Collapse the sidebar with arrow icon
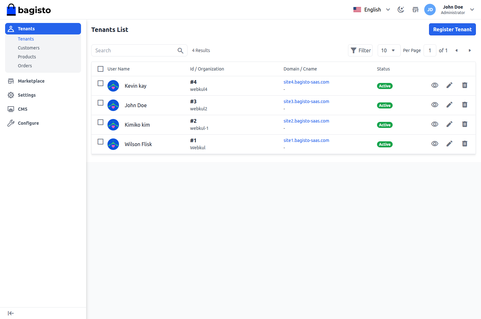 point(11,313)
